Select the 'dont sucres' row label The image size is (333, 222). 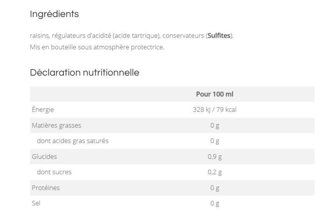click(54, 172)
